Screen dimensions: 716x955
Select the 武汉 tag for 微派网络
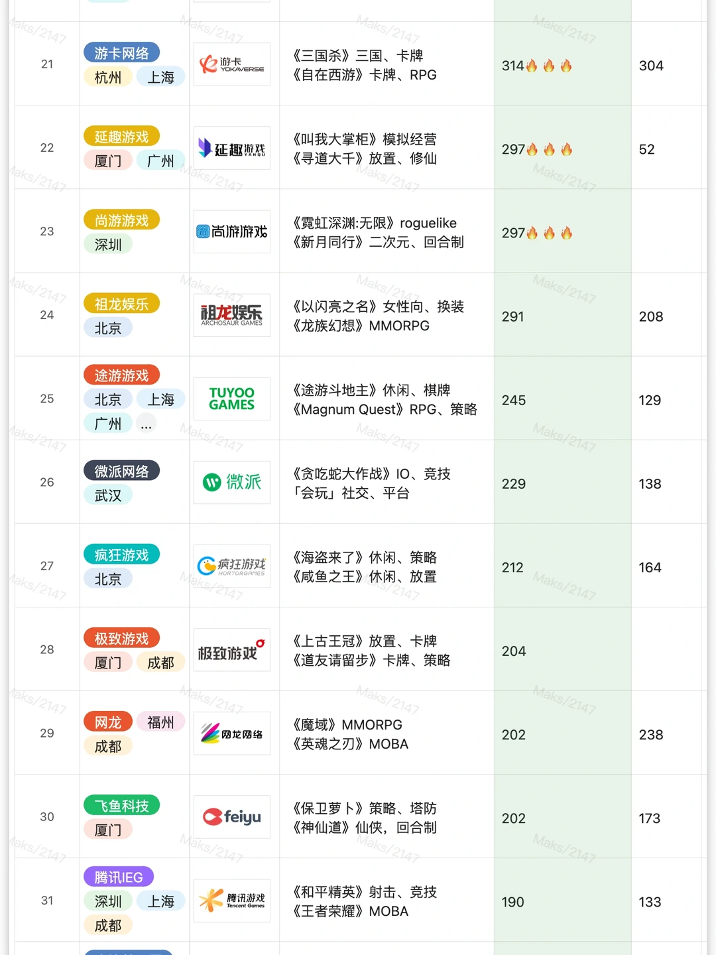click(x=108, y=495)
